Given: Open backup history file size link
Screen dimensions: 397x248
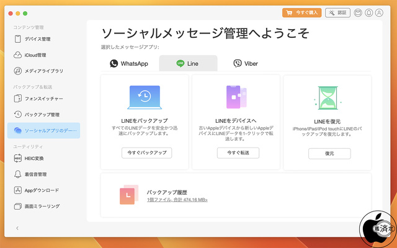Looking at the screenshot, I should click(177, 200).
